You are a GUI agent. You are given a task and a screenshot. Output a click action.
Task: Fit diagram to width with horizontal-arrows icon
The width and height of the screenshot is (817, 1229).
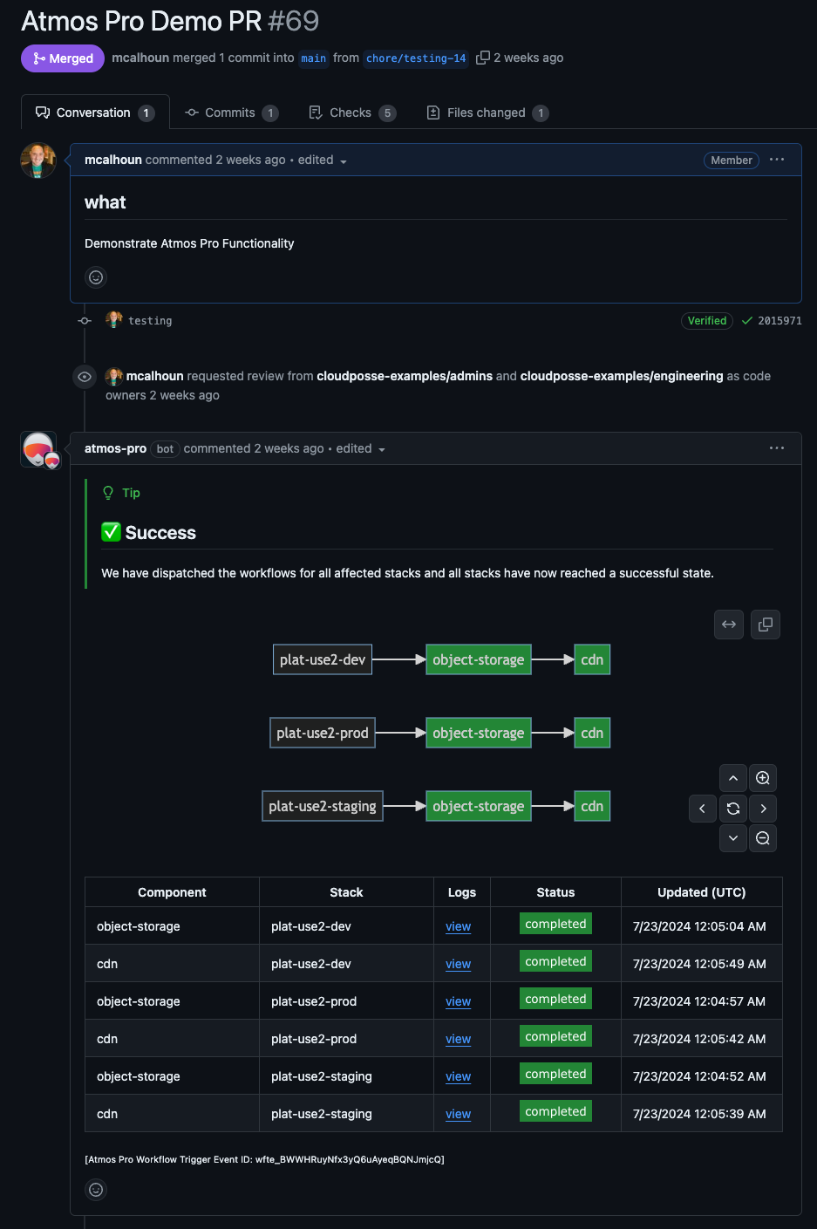729,625
